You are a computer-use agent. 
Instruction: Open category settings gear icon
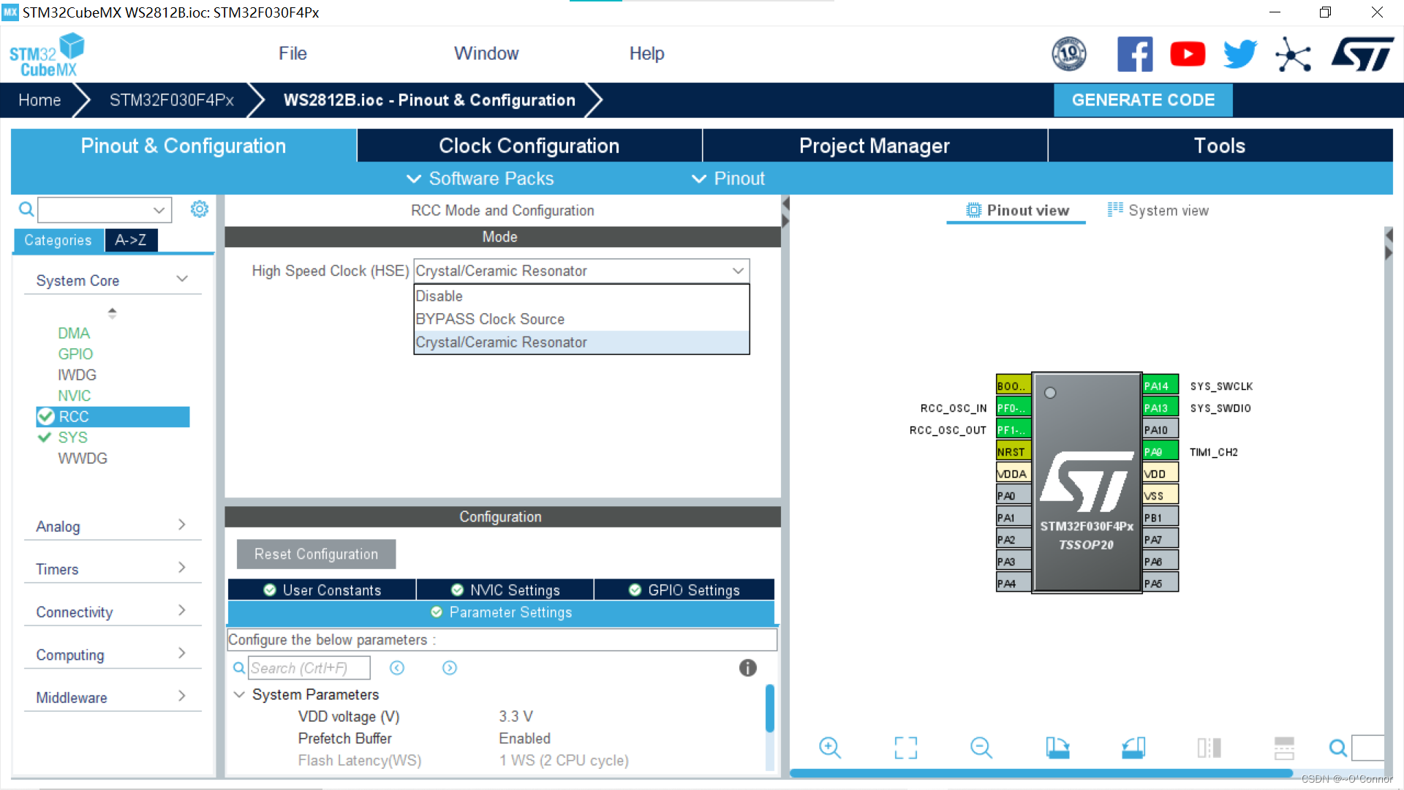pyautogui.click(x=199, y=210)
